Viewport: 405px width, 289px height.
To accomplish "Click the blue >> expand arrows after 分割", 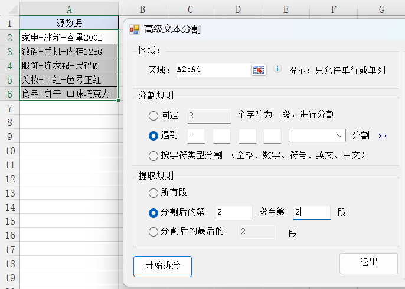I will (x=381, y=136).
